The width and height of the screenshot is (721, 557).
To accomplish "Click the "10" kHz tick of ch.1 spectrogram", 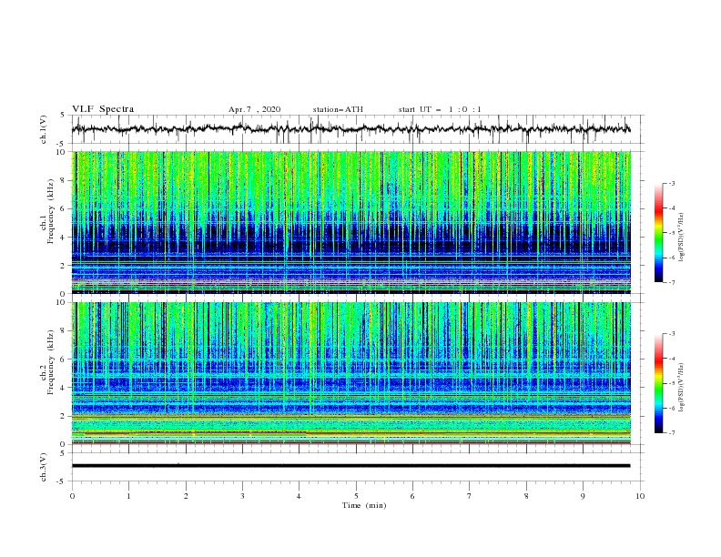I will (x=61, y=152).
